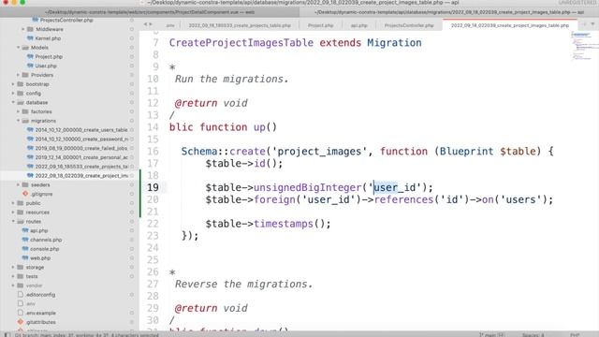Expand the factories folder arrow
Viewport: 599px width, 337px height.
[18, 111]
